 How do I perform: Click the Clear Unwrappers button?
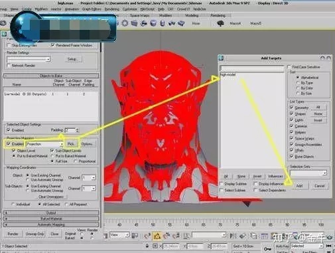[51, 197]
